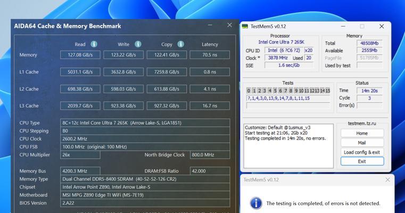
Task: Click L3 Cache latency 16.7 ns
Action: (210, 106)
